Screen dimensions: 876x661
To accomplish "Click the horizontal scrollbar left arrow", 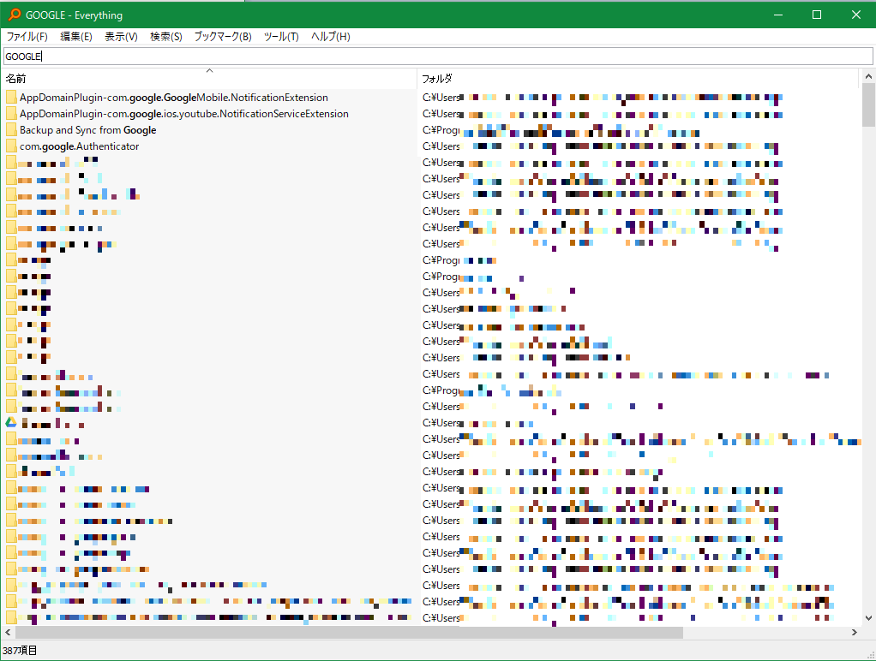I will click(8, 632).
